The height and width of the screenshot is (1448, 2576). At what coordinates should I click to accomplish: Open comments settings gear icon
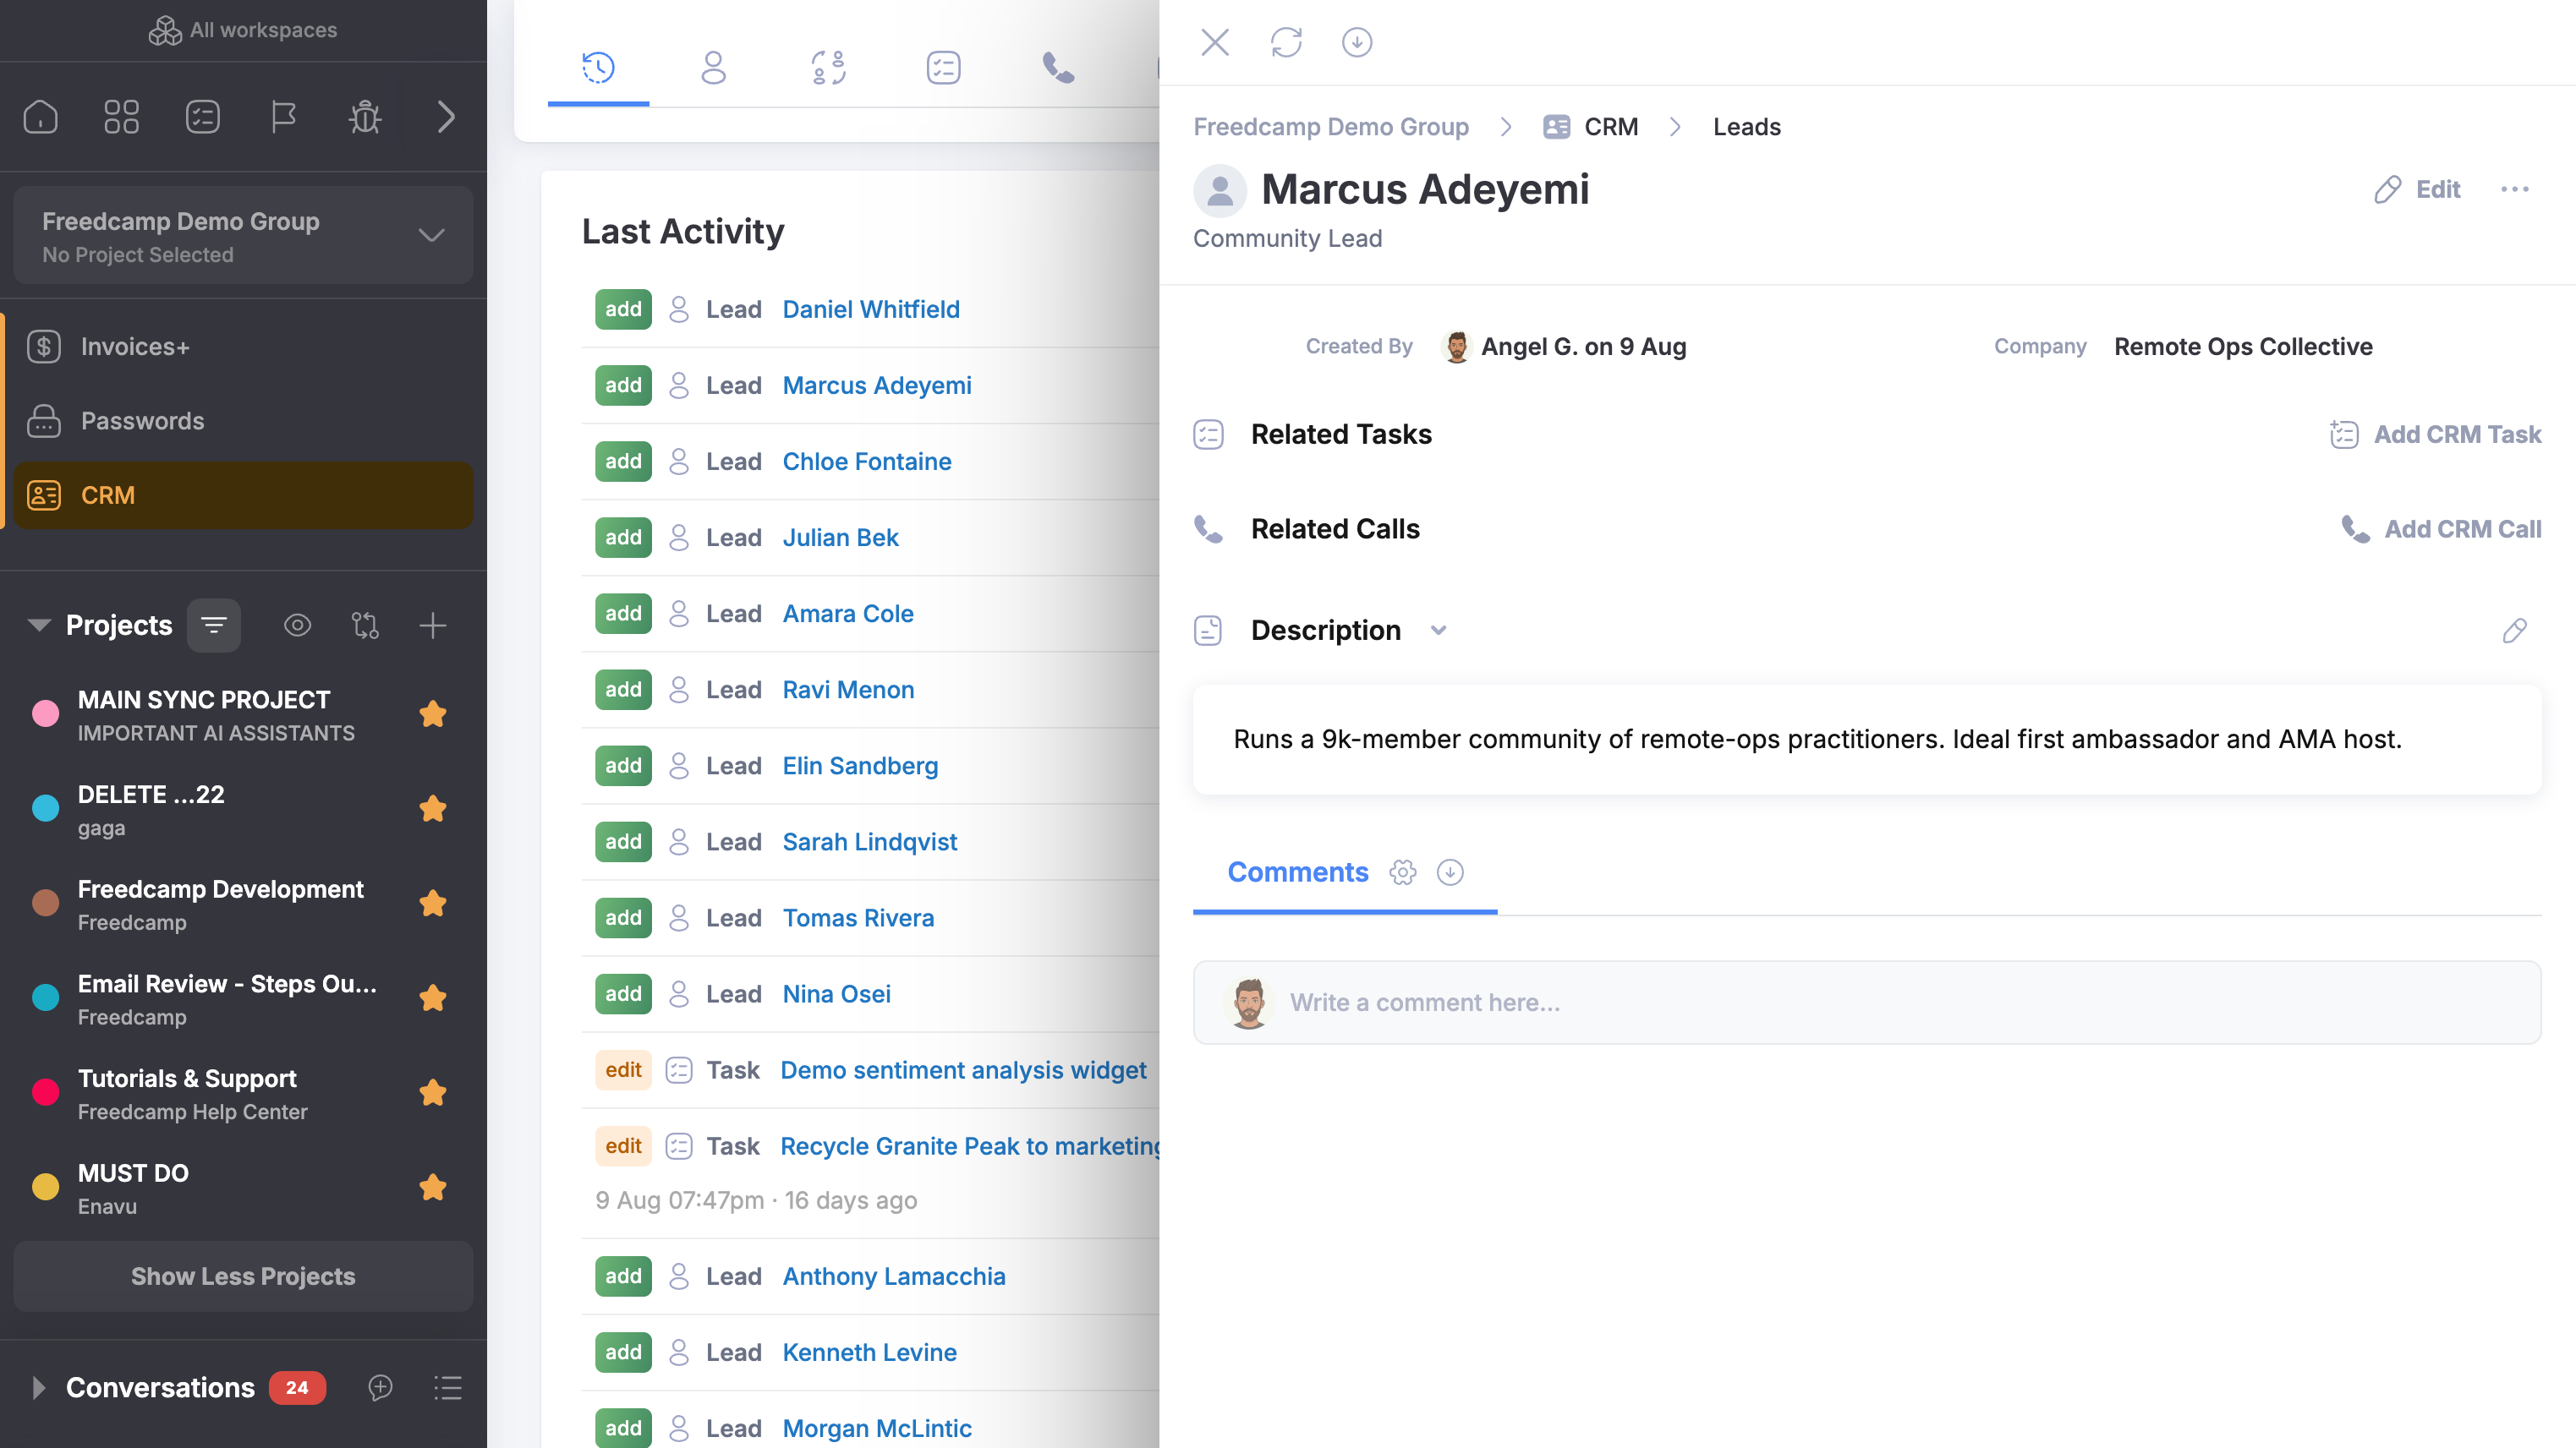coord(1402,872)
